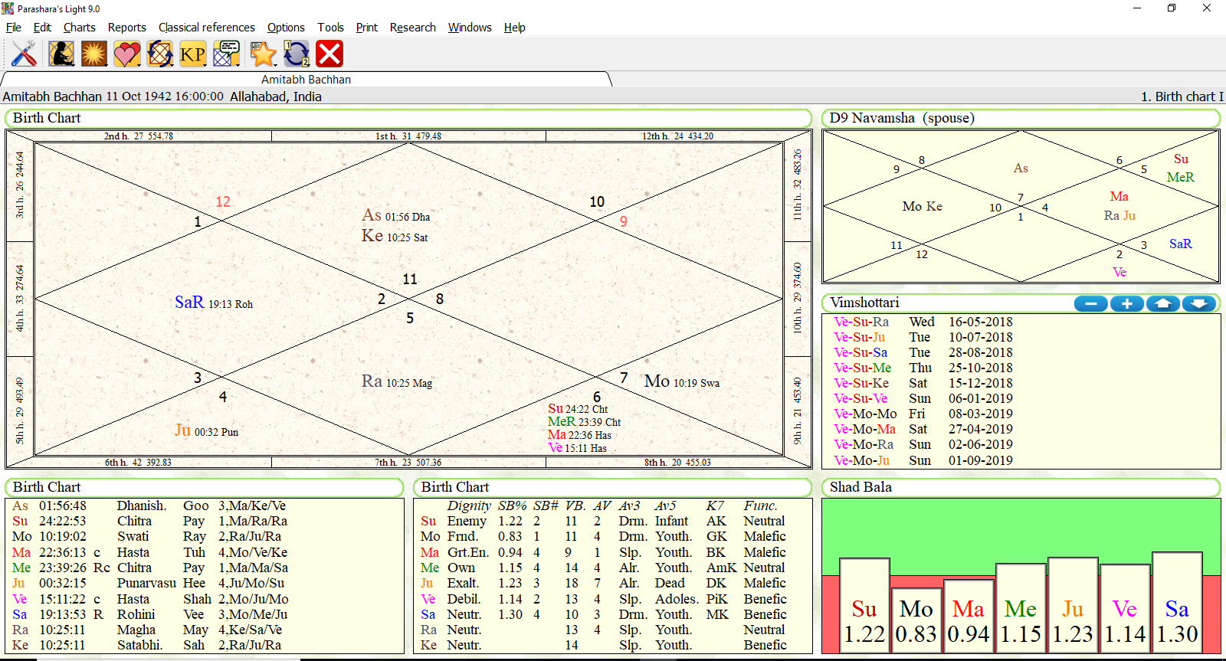Click the red X close chart icon
The height and width of the screenshot is (661, 1226).
pyautogui.click(x=329, y=54)
